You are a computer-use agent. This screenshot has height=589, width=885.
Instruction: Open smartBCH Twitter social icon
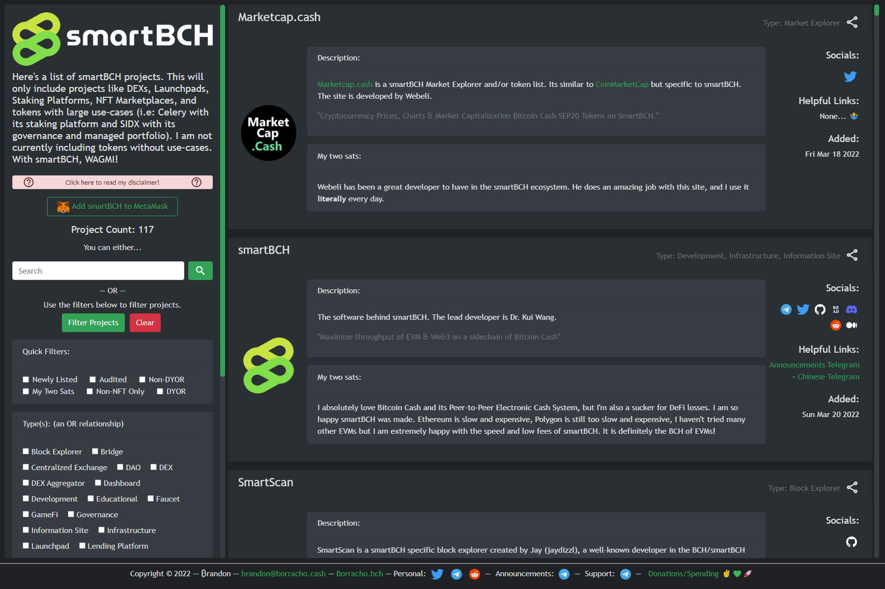(x=803, y=309)
